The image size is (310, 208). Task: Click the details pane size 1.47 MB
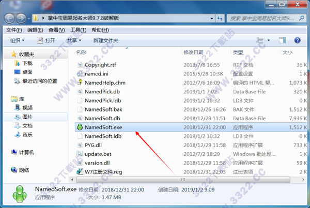(111, 197)
